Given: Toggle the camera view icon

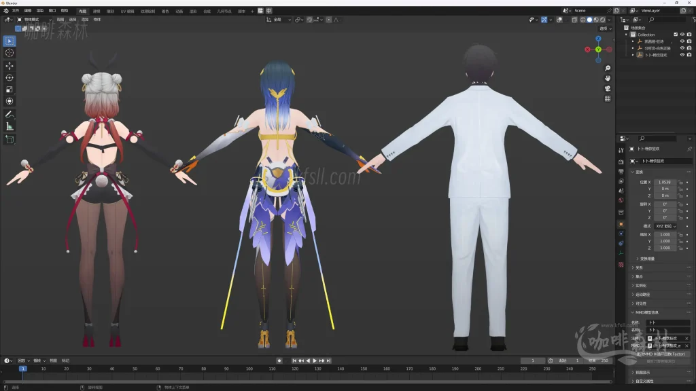Looking at the screenshot, I should point(608,88).
